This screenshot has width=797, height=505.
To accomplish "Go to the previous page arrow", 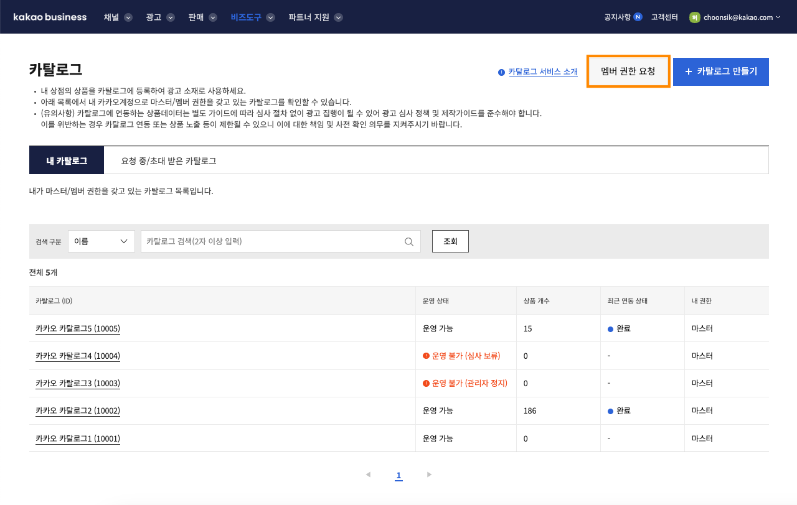I will (368, 475).
